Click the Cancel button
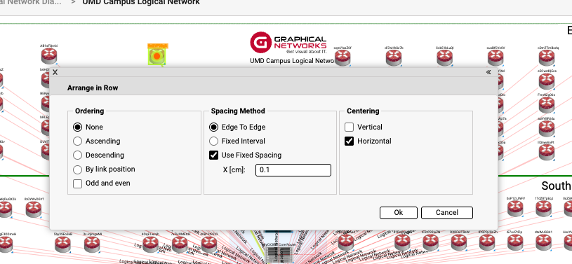This screenshot has height=264, width=572. (447, 213)
